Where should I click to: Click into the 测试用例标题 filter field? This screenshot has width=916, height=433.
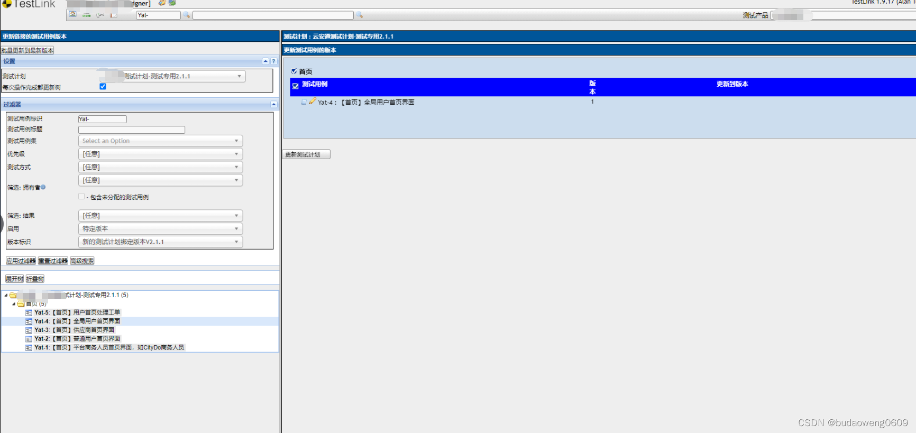tap(132, 130)
